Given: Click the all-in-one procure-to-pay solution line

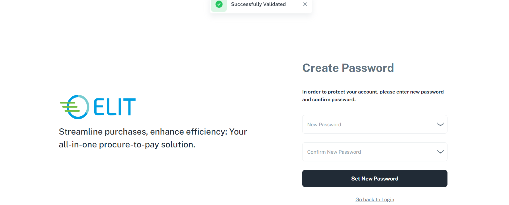Looking at the screenshot, I should (127, 145).
